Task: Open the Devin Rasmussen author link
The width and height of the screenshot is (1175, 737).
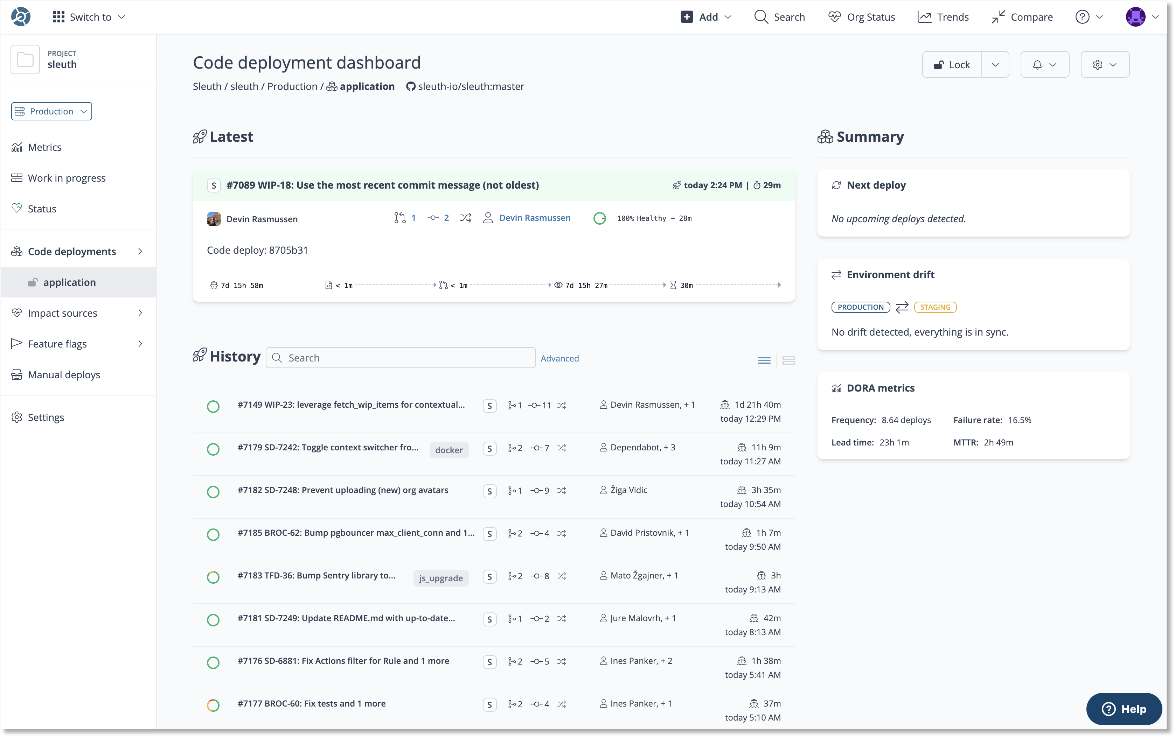Action: pos(534,218)
